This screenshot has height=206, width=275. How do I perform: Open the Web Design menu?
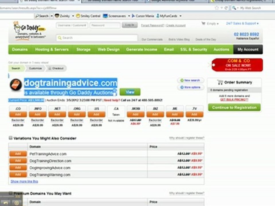tap(109, 49)
